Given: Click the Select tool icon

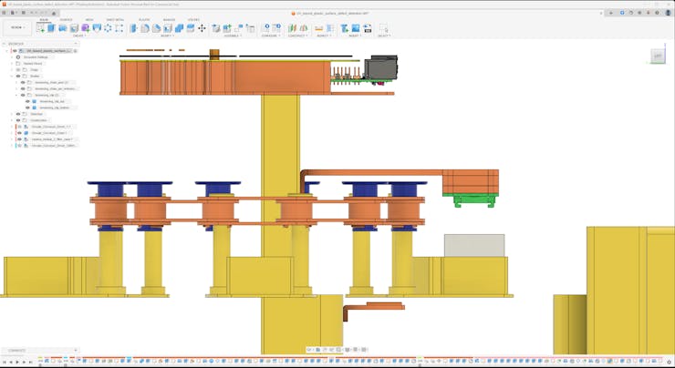Looking at the screenshot, I should (383, 28).
